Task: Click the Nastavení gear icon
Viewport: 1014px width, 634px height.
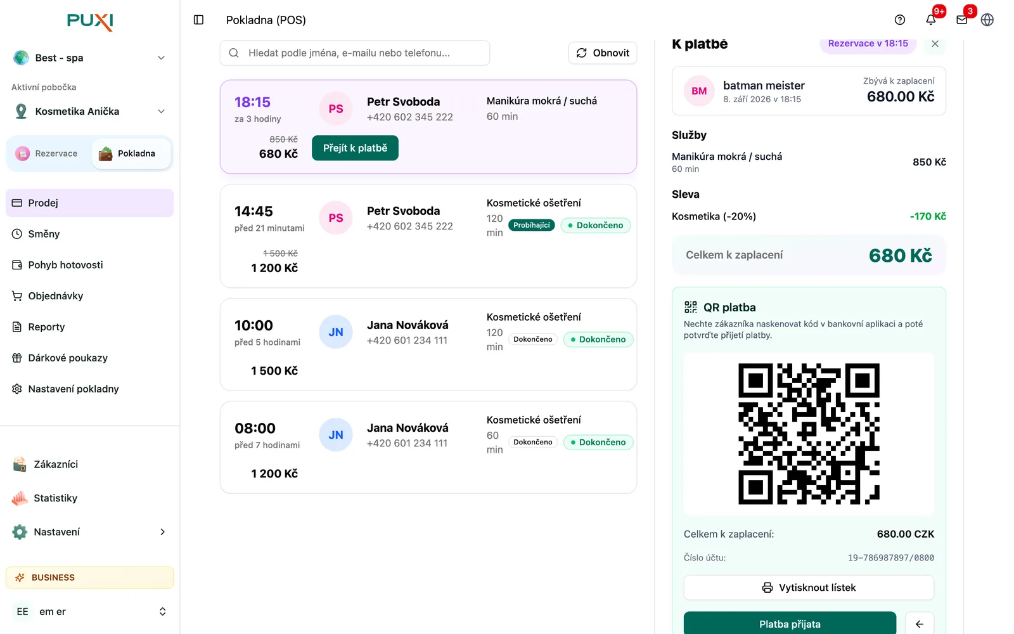Action: coord(20,532)
